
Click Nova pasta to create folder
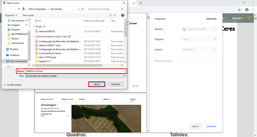[28, 15]
